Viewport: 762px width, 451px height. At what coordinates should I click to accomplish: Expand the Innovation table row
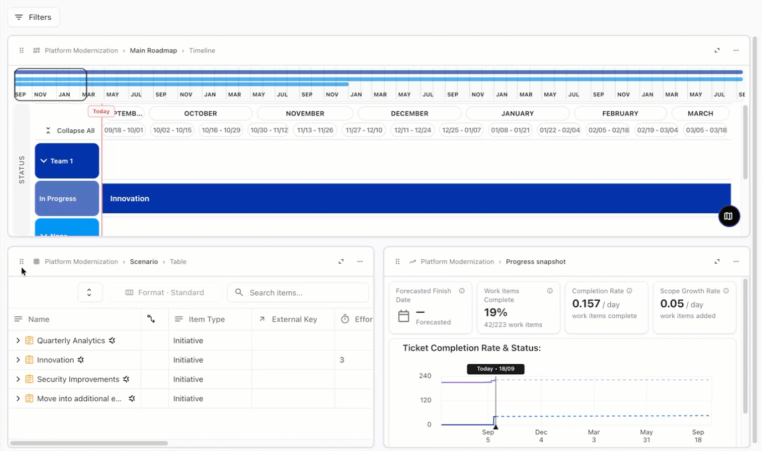click(x=18, y=360)
